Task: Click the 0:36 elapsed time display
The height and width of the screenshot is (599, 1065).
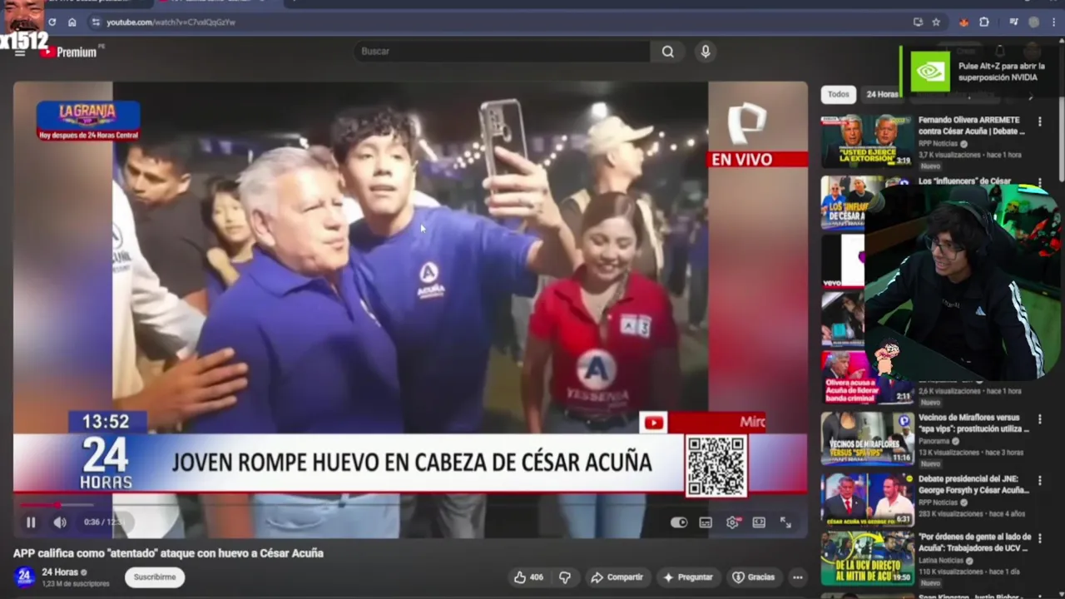Action: coord(91,522)
